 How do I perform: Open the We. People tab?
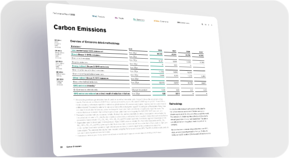point(119,18)
